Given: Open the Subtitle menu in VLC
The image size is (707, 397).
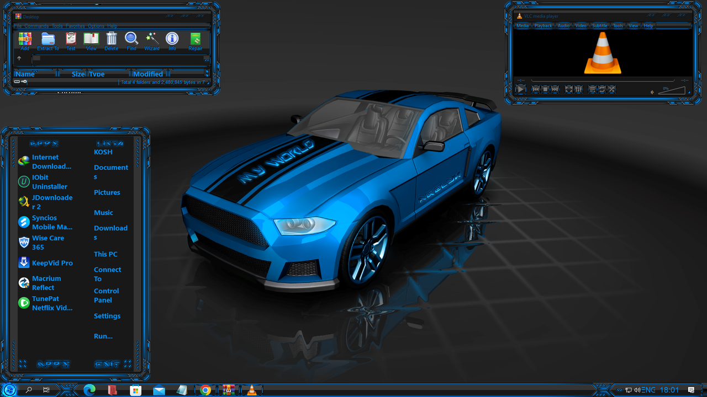Looking at the screenshot, I should [600, 26].
